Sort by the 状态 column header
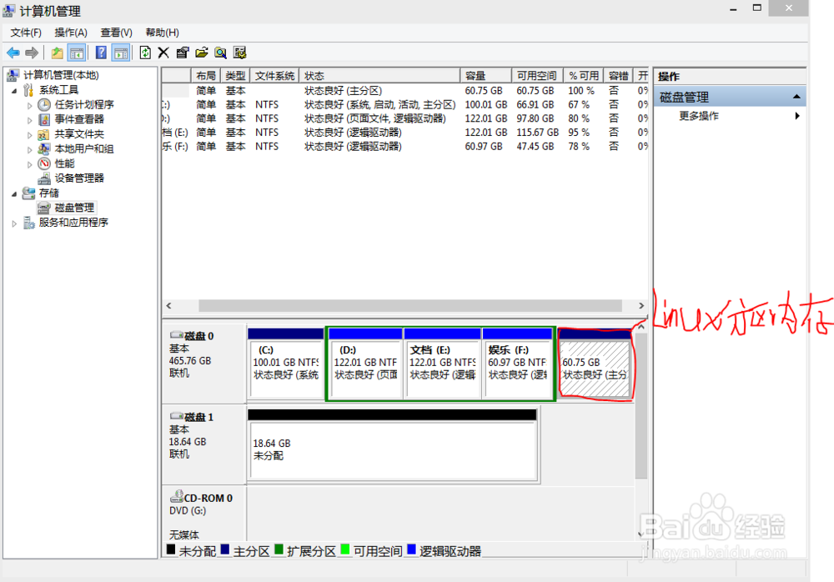Screen dimensions: 834x582 (x=379, y=76)
